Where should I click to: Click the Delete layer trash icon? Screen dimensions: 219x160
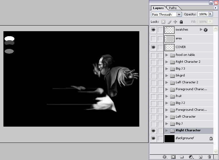(209, 157)
